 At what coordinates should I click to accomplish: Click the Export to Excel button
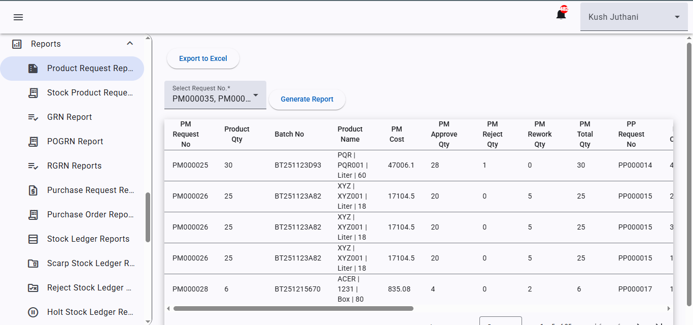point(203,59)
